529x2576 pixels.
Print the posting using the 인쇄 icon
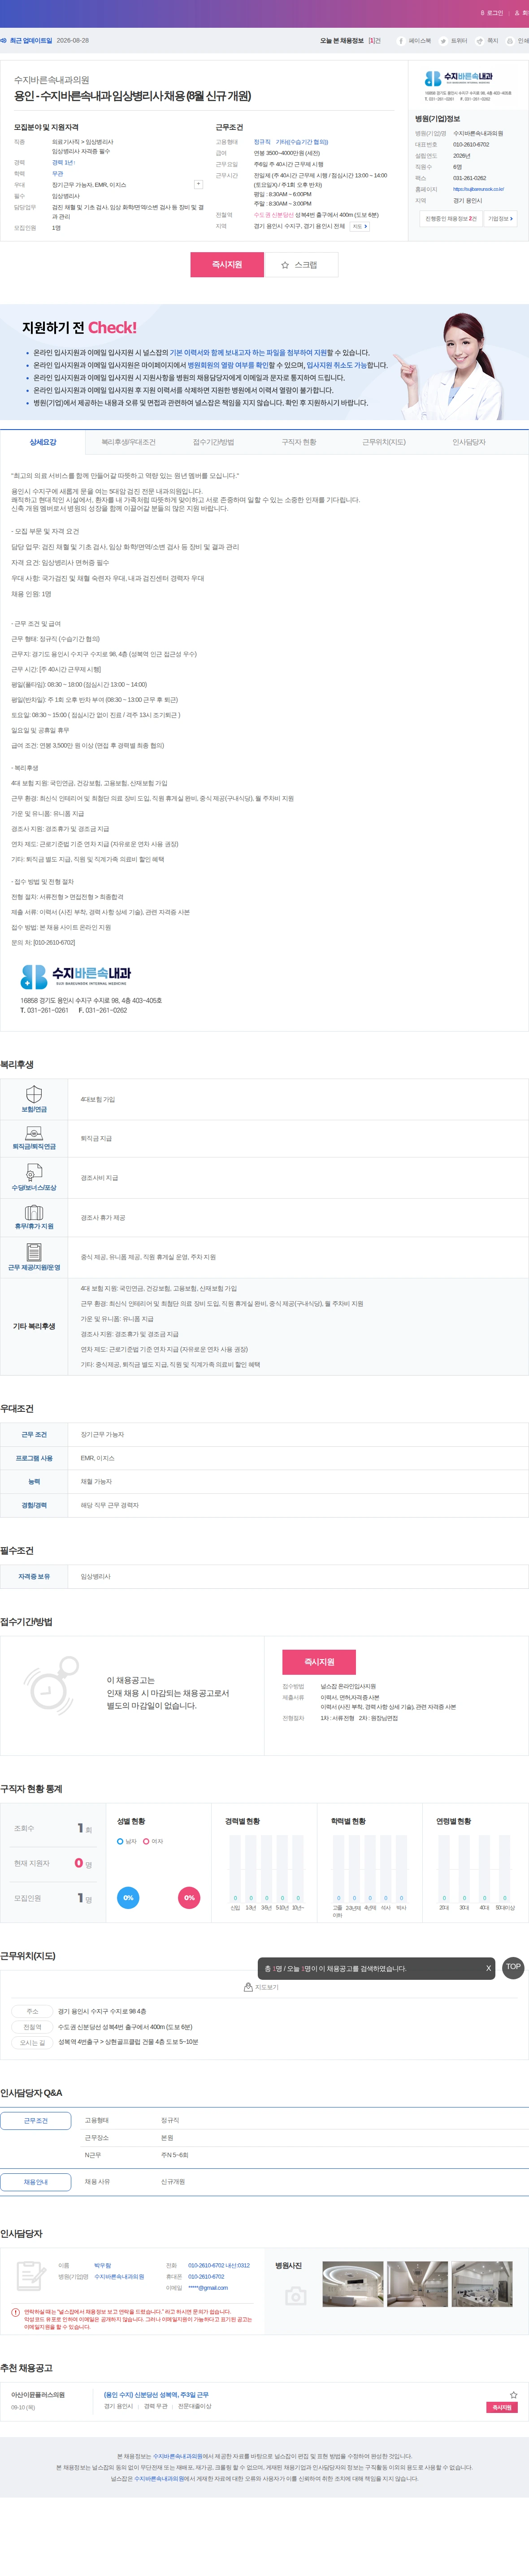(517, 41)
